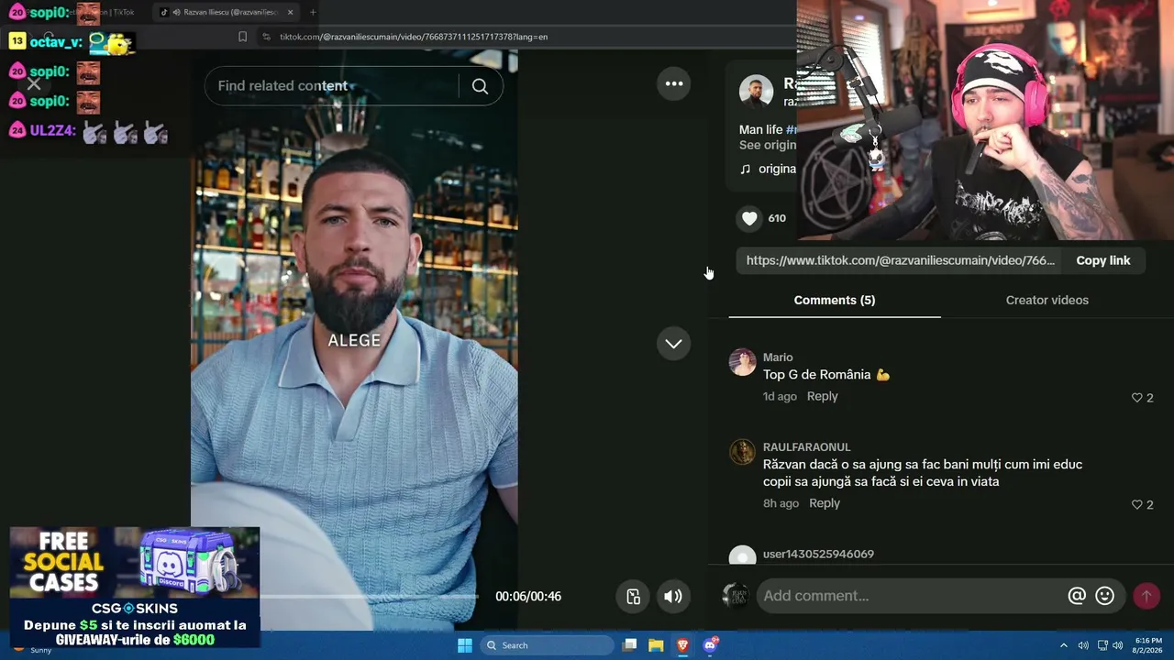Open user1430525946069 profile name
The image size is (1174, 660).
pos(818,555)
